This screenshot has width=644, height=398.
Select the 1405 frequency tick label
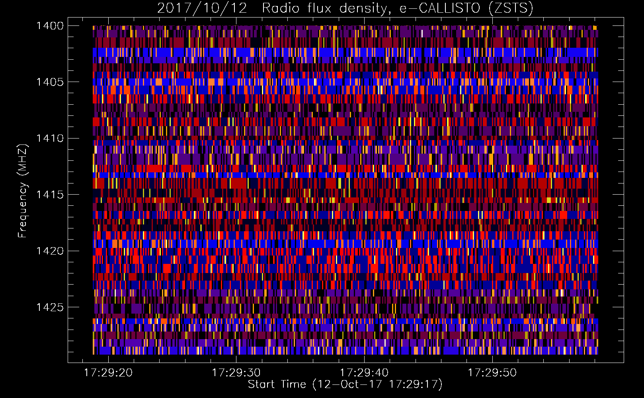coord(50,82)
